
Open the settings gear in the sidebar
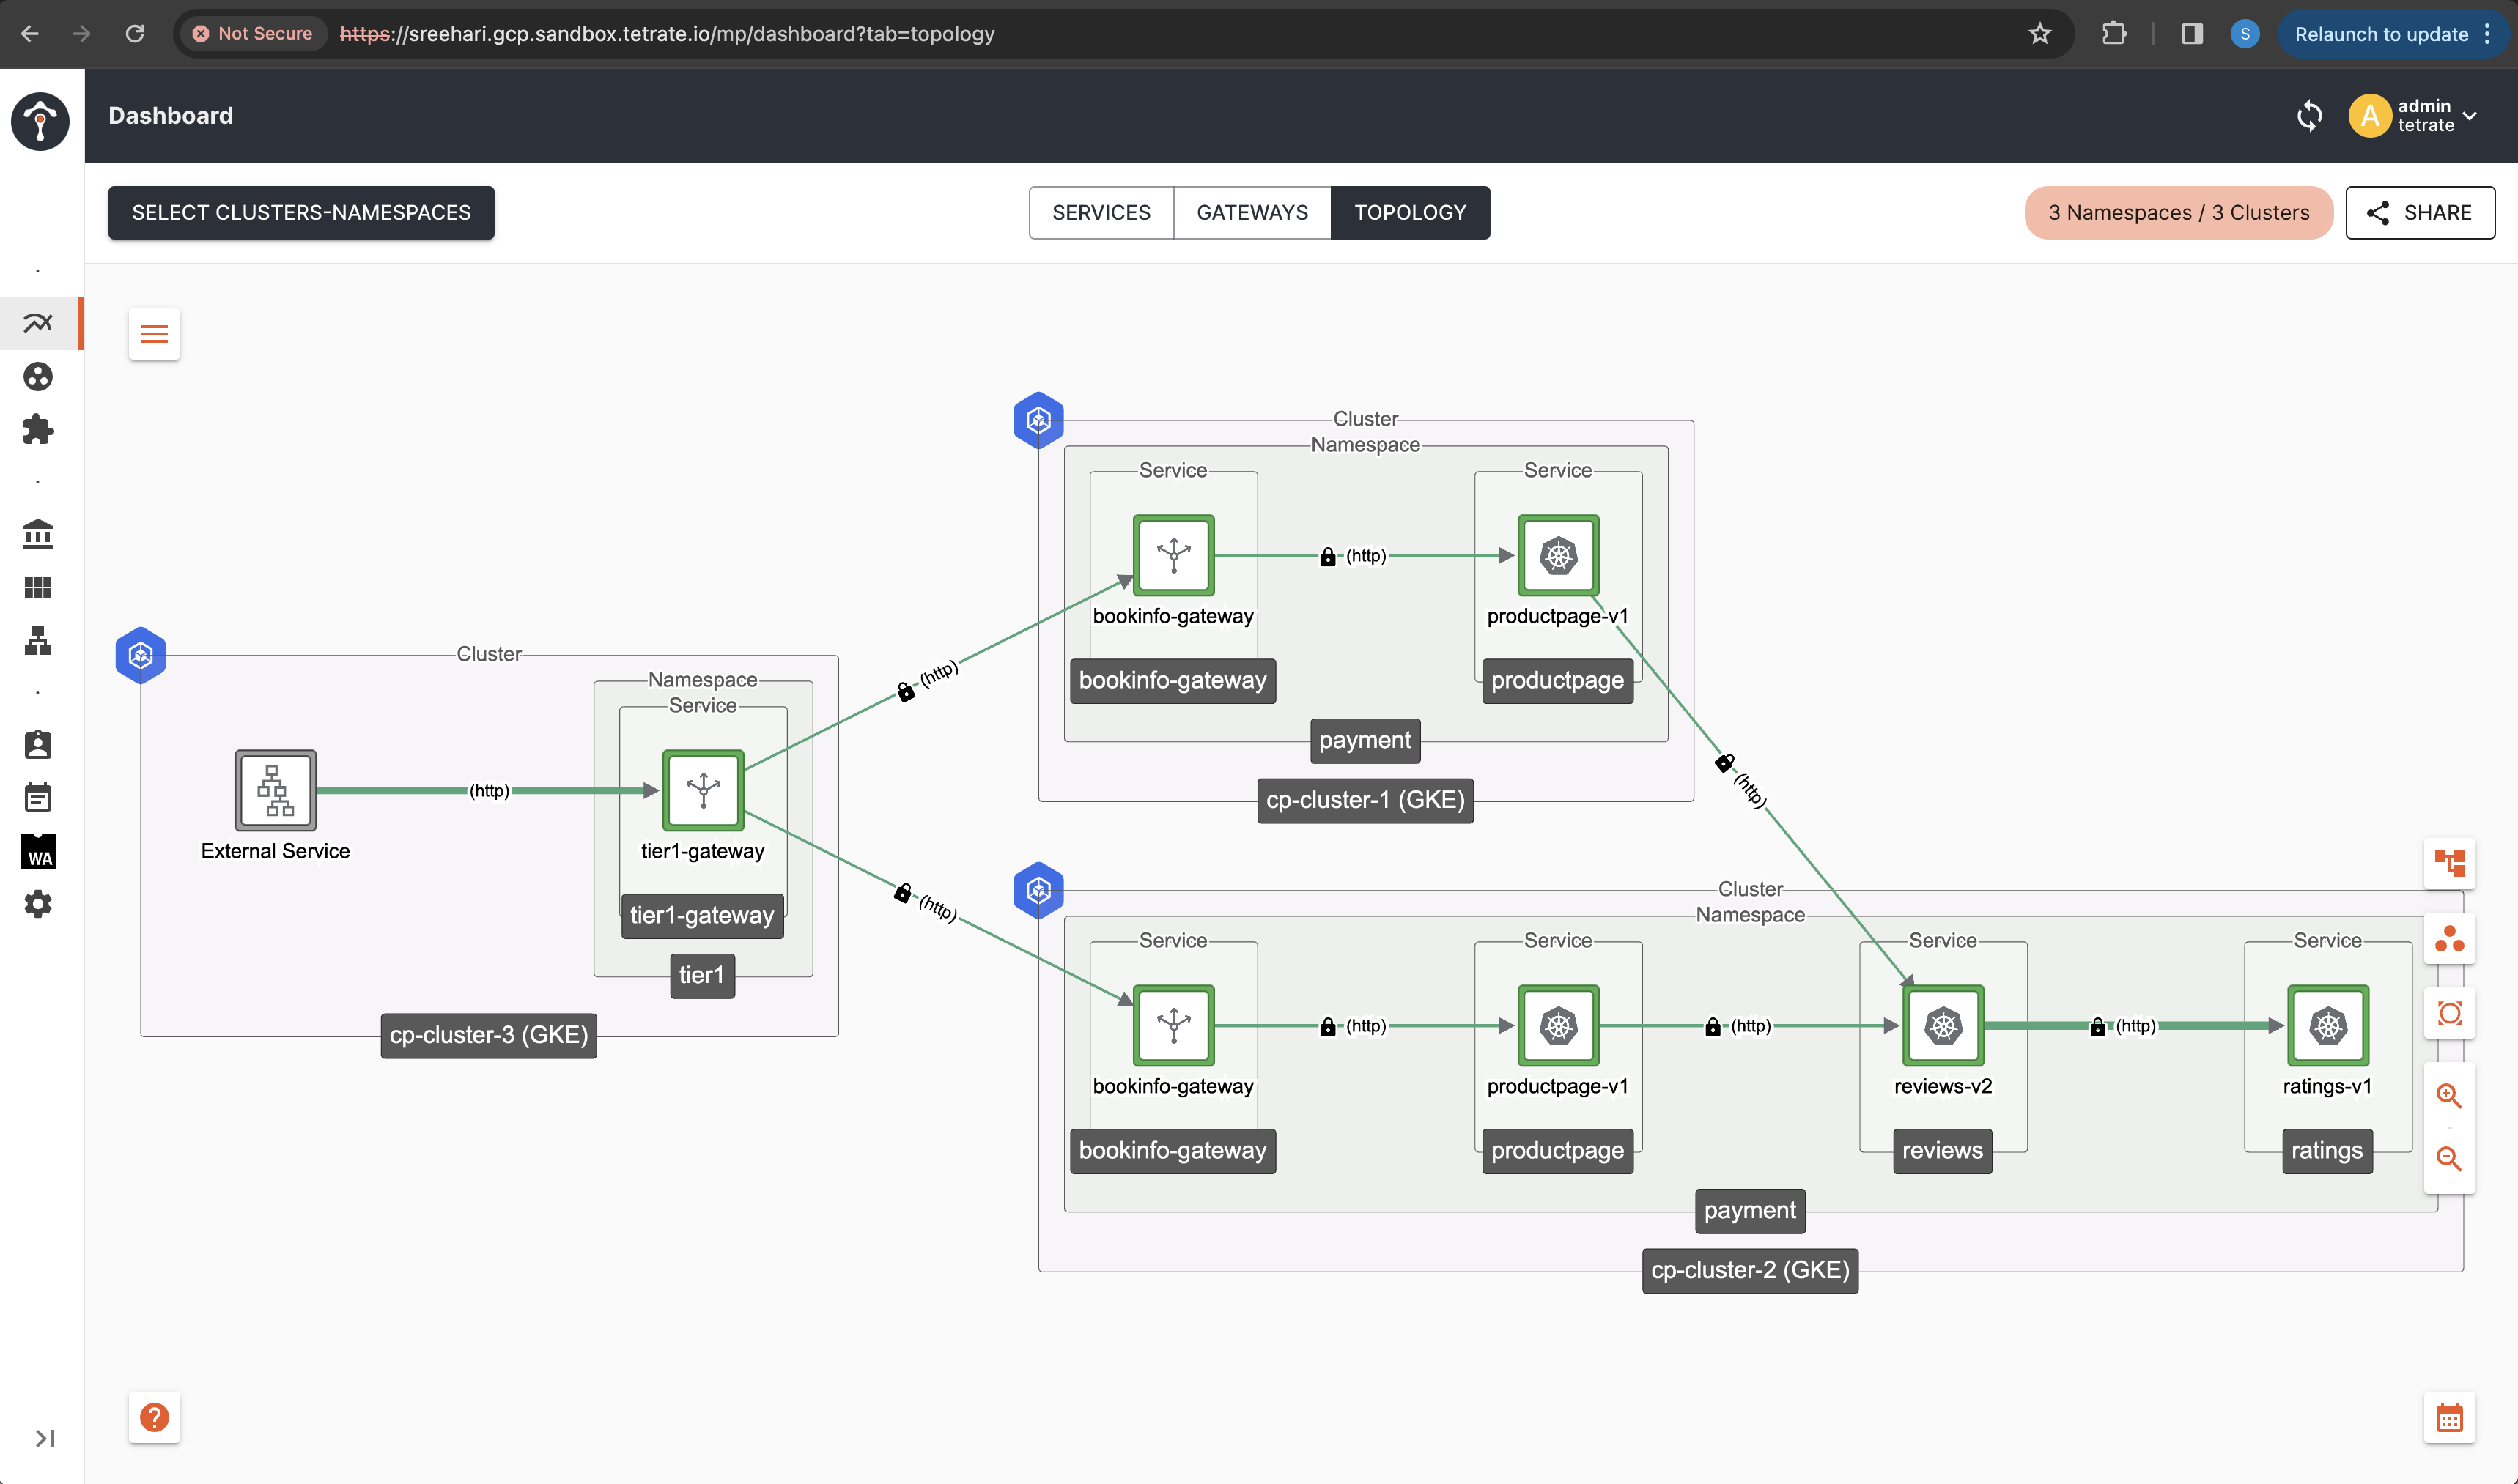[38, 904]
